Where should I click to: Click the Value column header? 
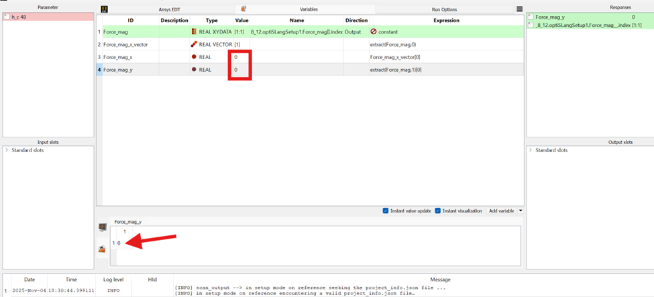point(241,20)
